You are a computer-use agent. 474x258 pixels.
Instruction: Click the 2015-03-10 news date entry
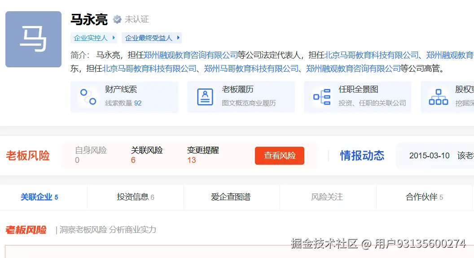pos(429,156)
